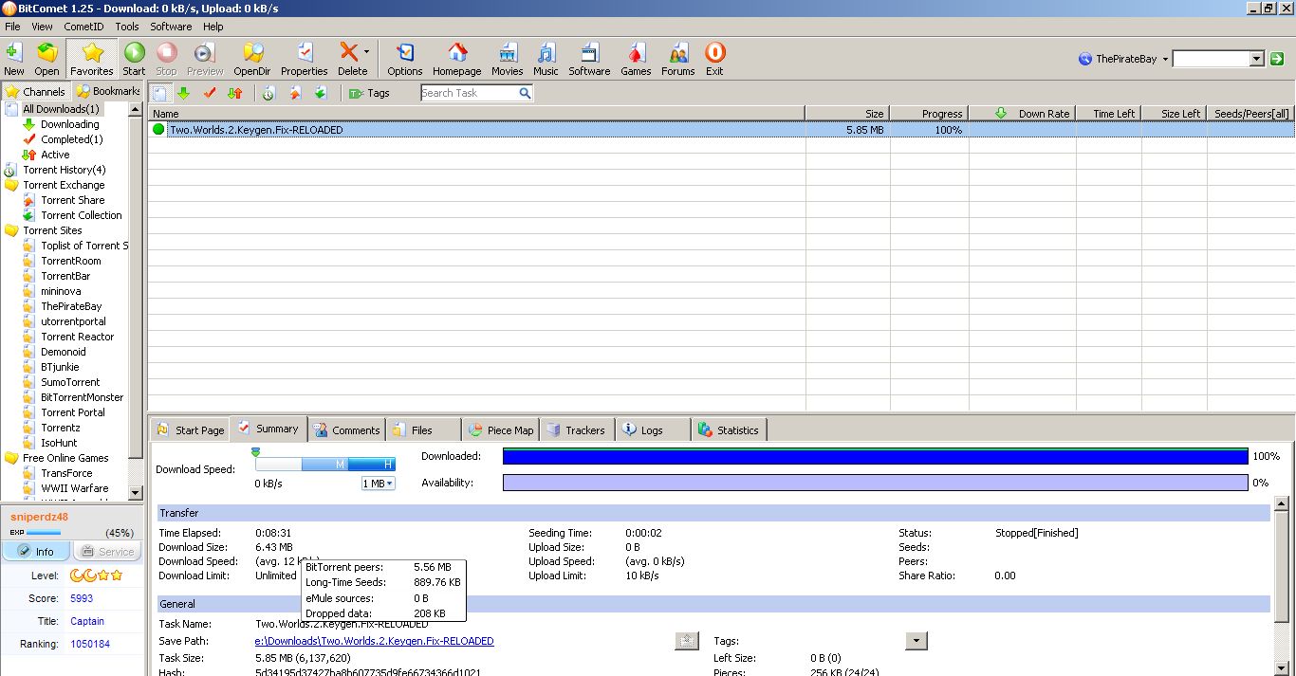Image resolution: width=1296 pixels, height=676 pixels.
Task: Click the Open torrent toolbar icon
Action: click(47, 58)
